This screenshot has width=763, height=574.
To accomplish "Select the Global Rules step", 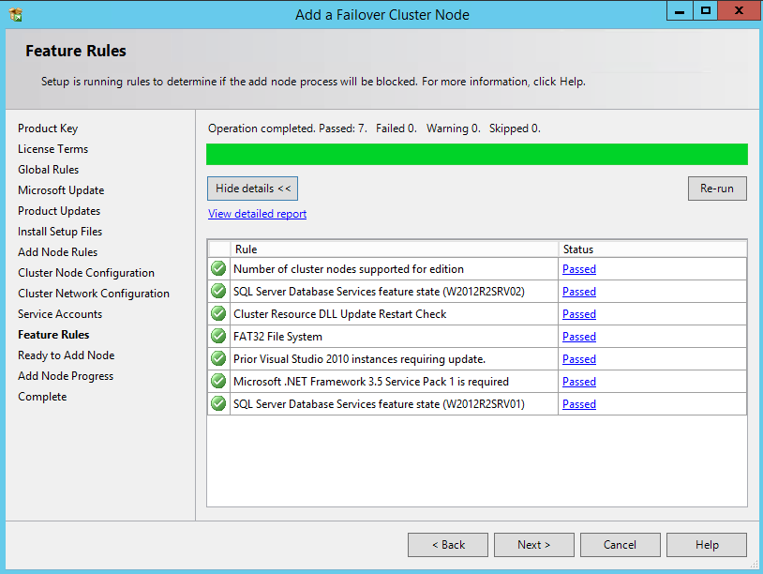I will point(48,170).
